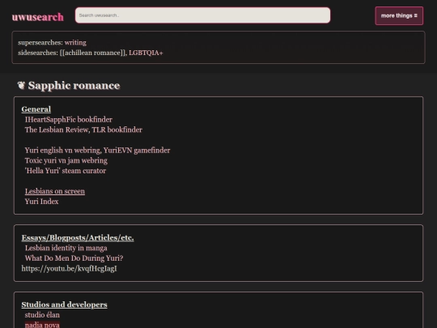
Task: Open the uwusearch home logo
Action: 37,17
